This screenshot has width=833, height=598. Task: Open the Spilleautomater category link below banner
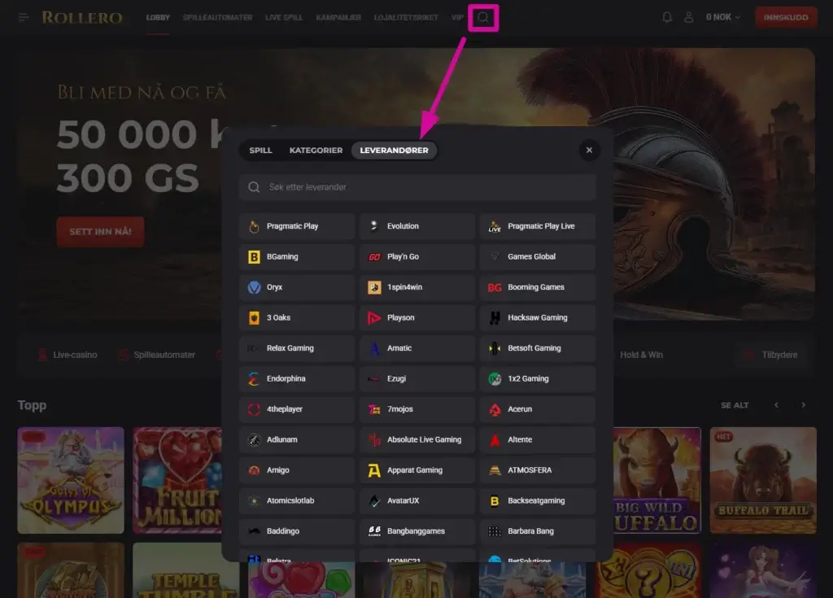156,355
